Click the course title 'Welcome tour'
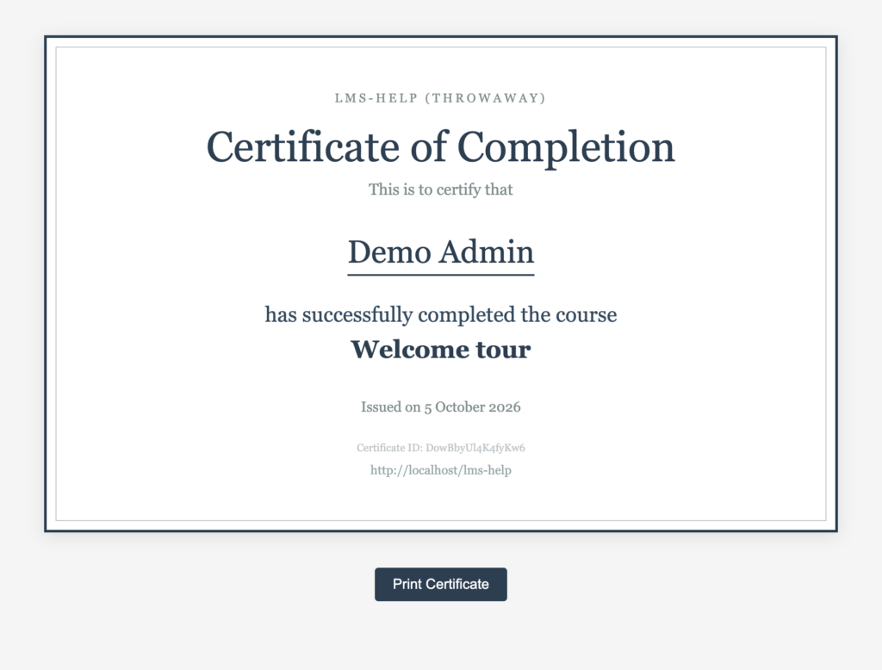This screenshot has width=882, height=670. pyautogui.click(x=440, y=350)
